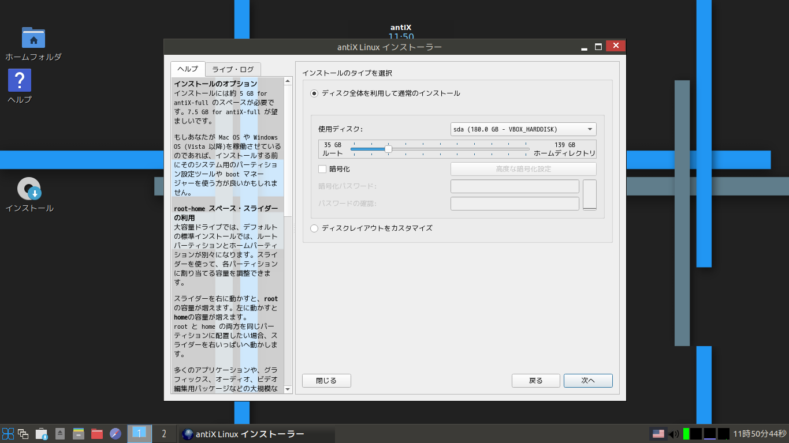Click the 暗号化パスワード input field

tap(515, 186)
